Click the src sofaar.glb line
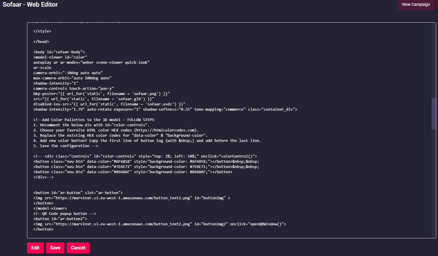 click(x=94, y=99)
